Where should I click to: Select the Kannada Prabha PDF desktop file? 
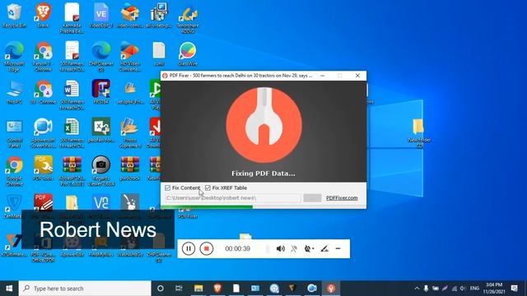click(72, 18)
